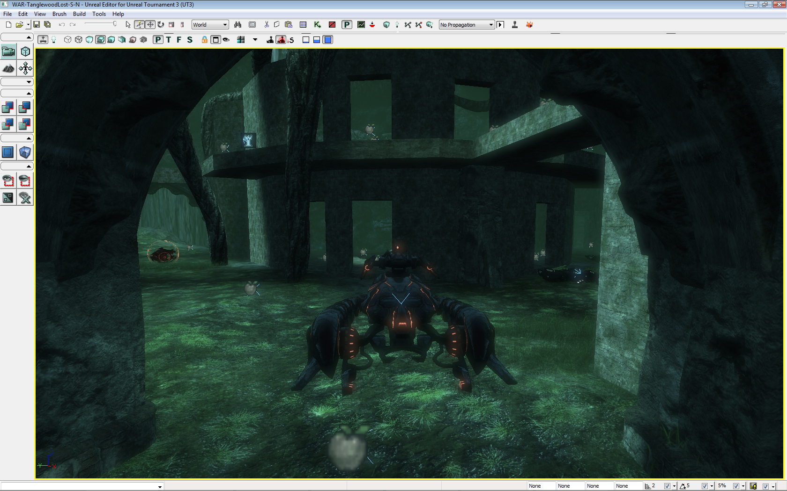Click Show All Actors cross icon
The image size is (787, 491).
point(25,197)
